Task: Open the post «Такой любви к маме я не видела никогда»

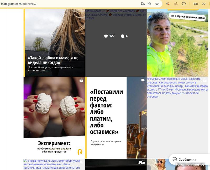Action: tap(54, 43)
